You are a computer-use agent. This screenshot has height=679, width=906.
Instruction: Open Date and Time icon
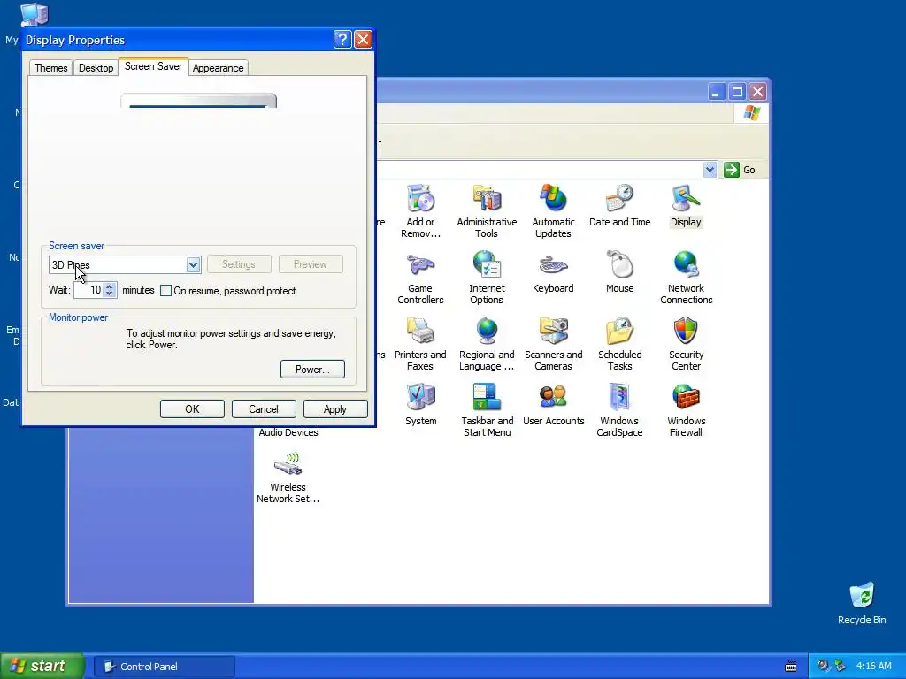tap(619, 205)
